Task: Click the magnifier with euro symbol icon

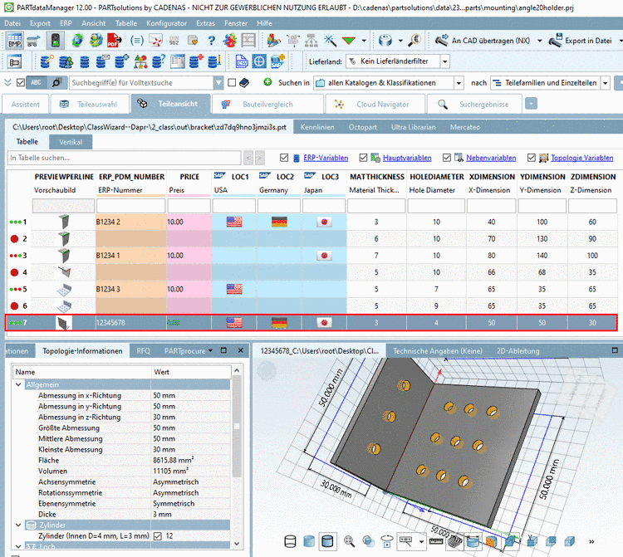Action: tap(415, 40)
